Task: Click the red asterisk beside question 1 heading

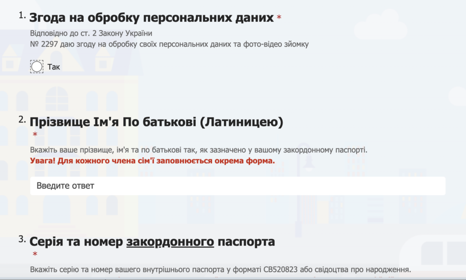Action: click(279, 19)
